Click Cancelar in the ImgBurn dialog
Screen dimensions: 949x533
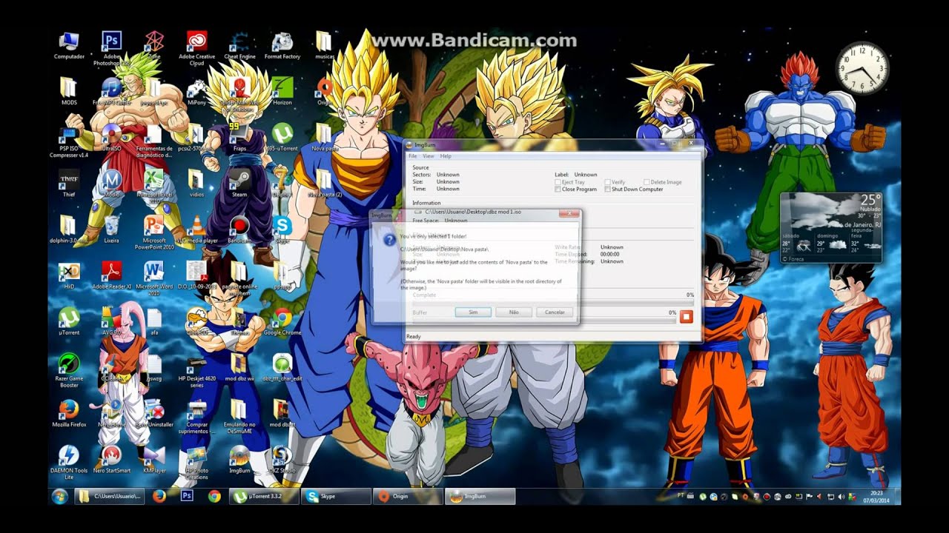555,312
